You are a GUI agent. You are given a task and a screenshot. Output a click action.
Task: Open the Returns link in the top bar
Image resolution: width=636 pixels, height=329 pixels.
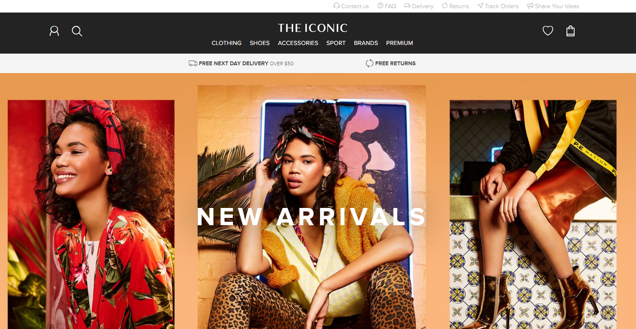[455, 6]
